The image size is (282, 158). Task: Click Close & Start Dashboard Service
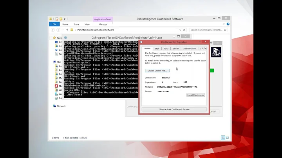pos(174,110)
